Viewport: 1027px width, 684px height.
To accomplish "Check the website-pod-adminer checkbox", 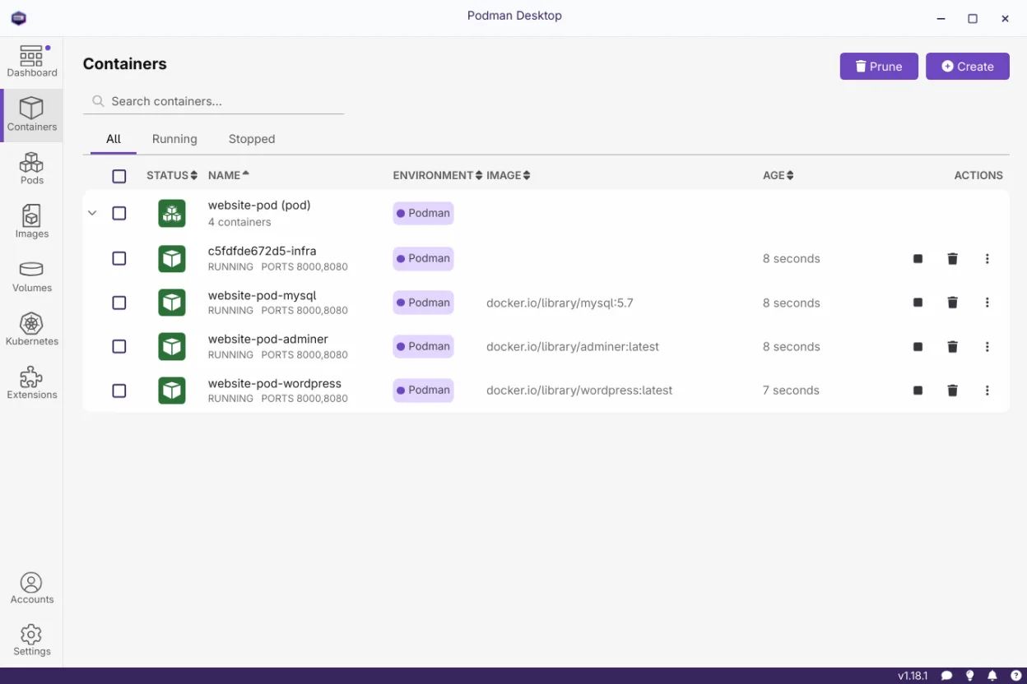I will 119,347.
